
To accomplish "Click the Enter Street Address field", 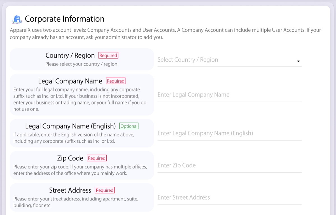I will click(x=229, y=198).
